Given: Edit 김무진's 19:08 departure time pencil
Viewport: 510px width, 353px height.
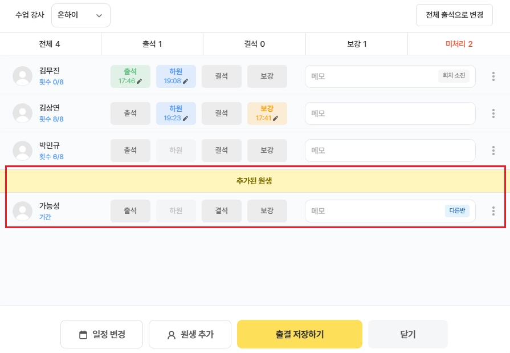Looking at the screenshot, I should tap(185, 82).
